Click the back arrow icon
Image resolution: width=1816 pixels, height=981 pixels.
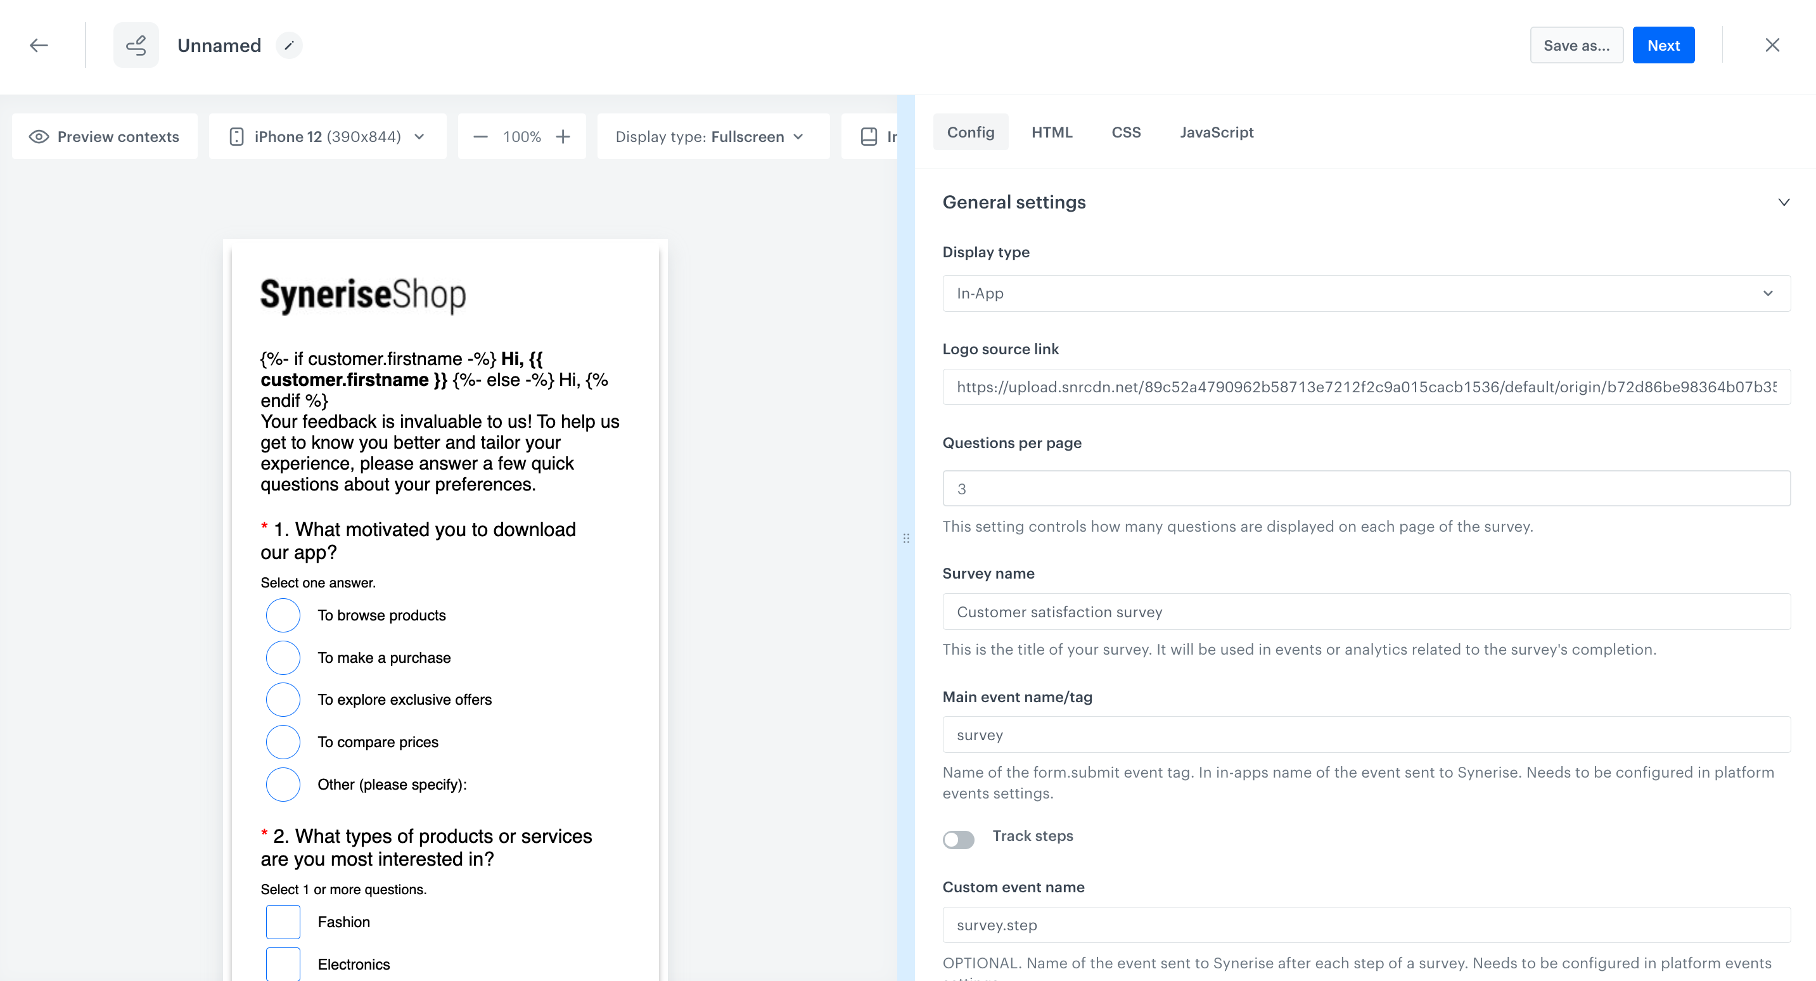(x=39, y=45)
